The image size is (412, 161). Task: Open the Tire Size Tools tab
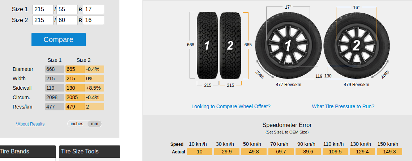coord(90,152)
